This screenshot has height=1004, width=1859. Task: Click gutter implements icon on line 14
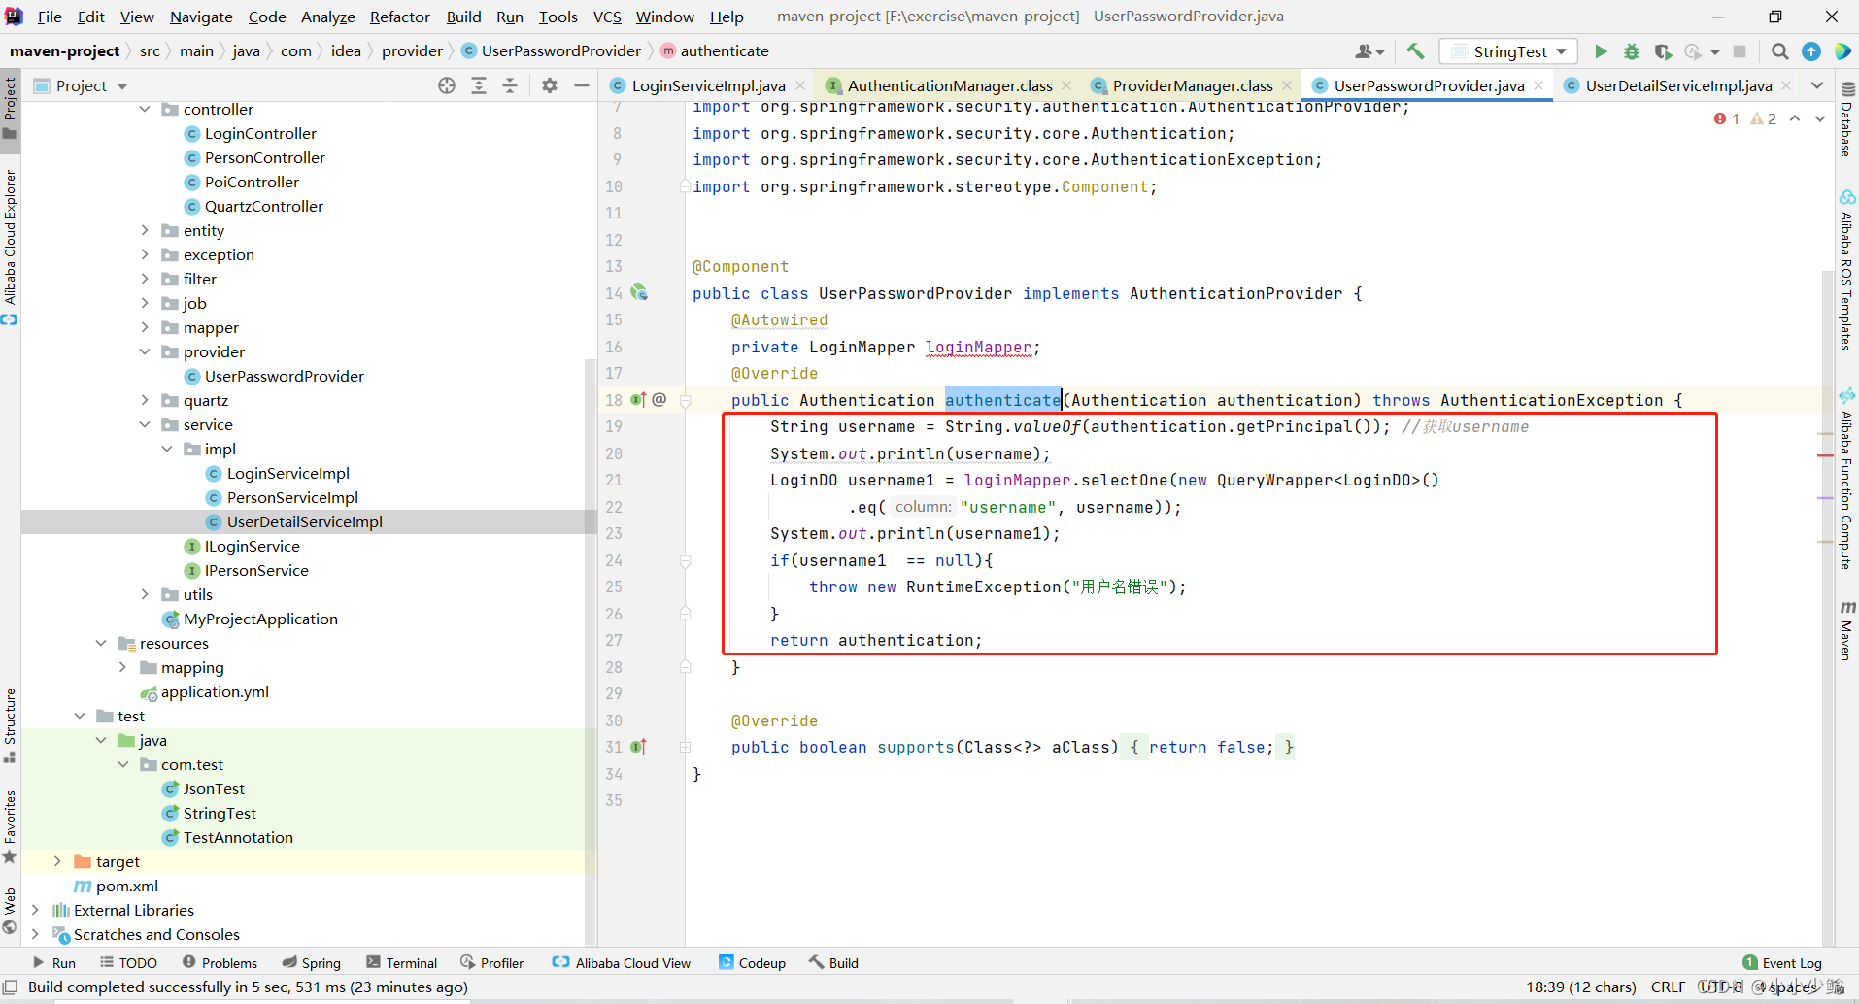coord(639,292)
